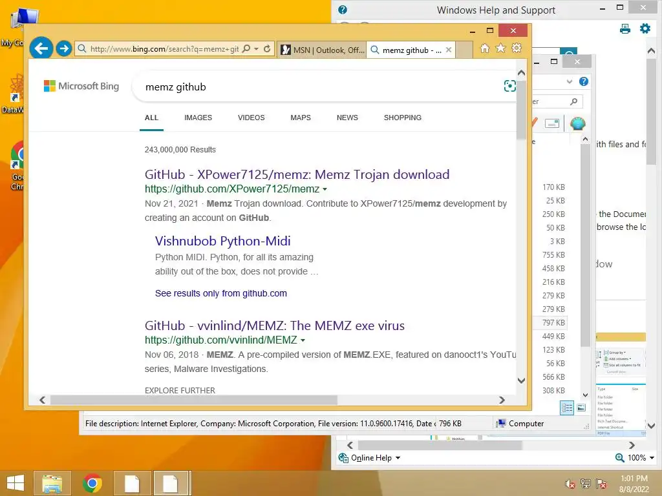The height and width of the screenshot is (496, 662).
Task: Click the Microsoft Bing logo
Action: [81, 86]
